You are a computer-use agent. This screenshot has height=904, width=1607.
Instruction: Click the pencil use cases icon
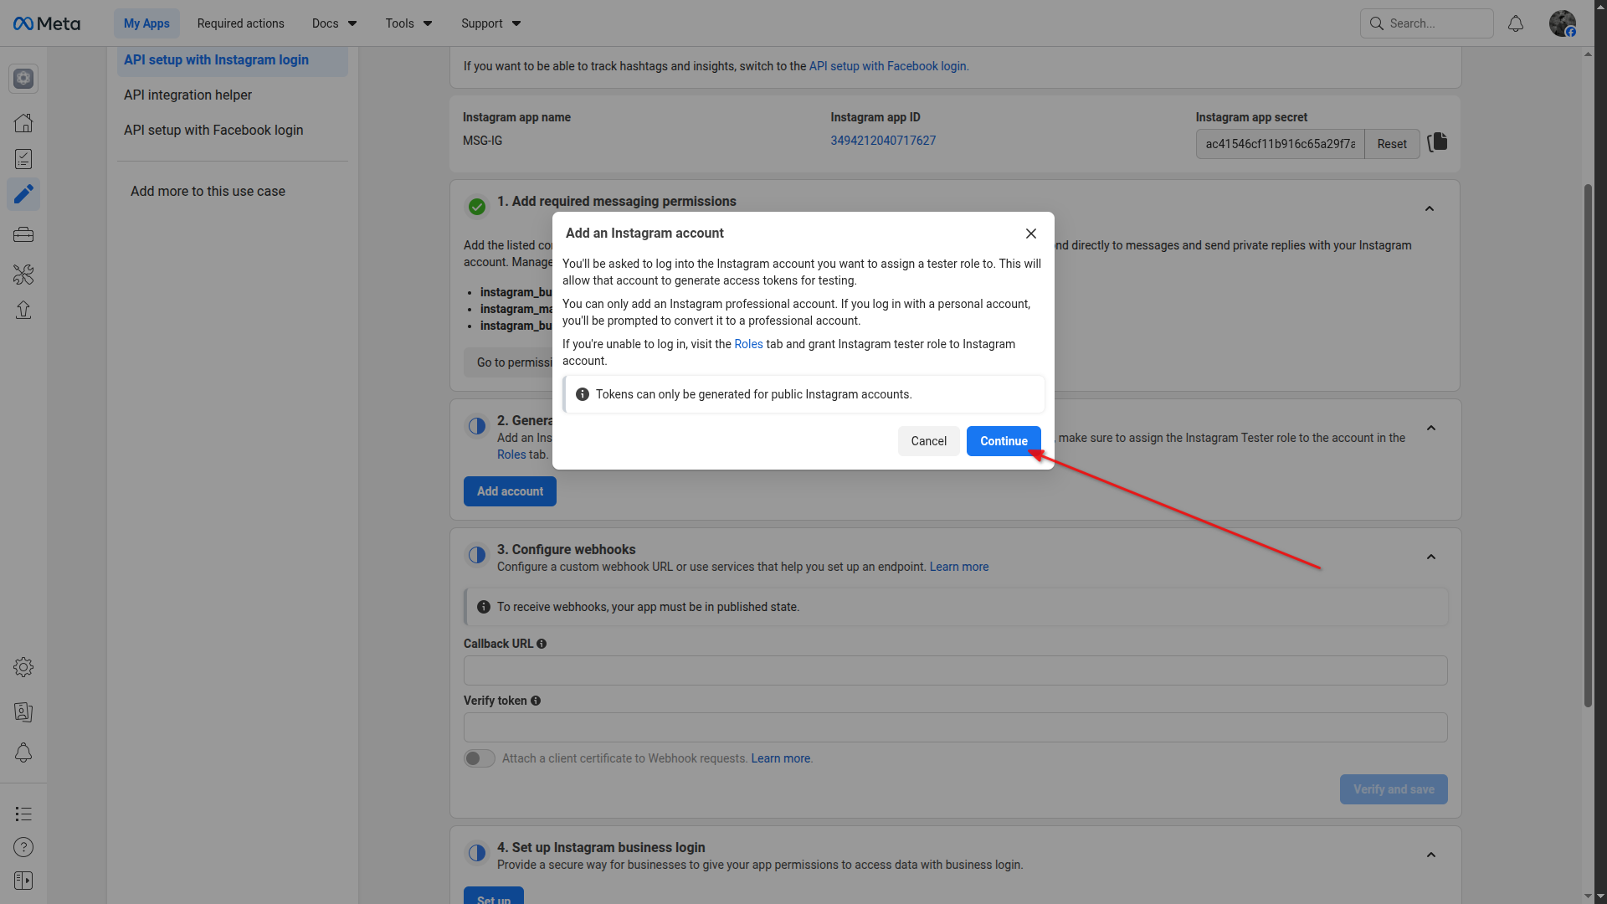click(23, 194)
